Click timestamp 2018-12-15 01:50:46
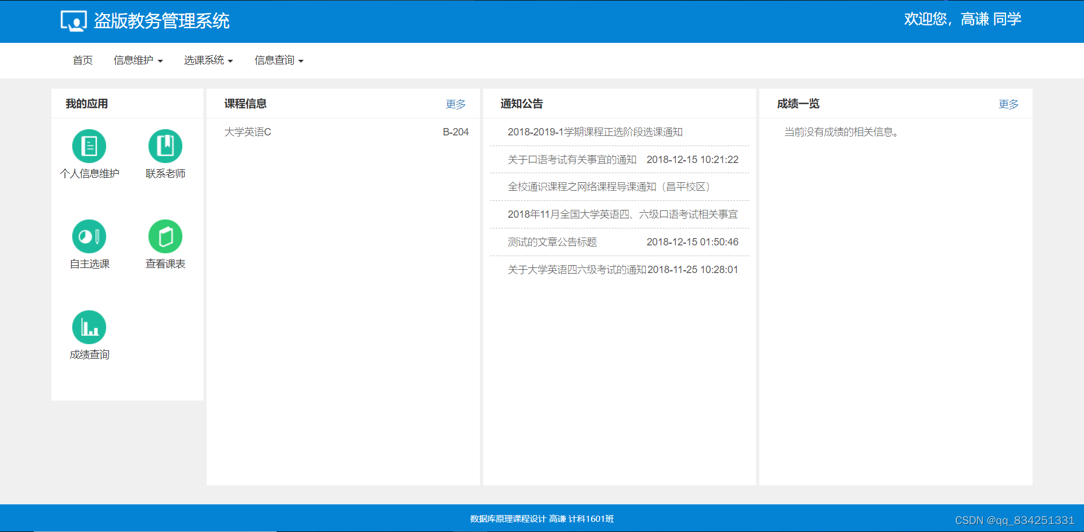This screenshot has height=532, width=1084. pyautogui.click(x=693, y=242)
